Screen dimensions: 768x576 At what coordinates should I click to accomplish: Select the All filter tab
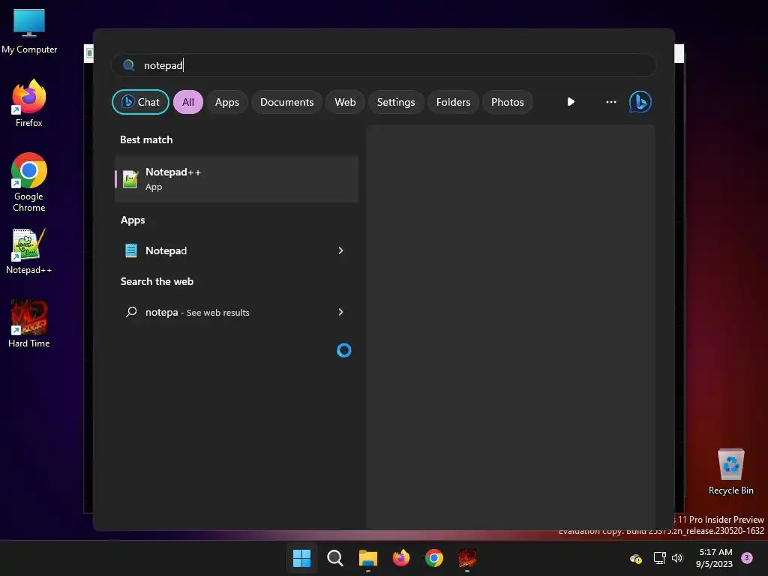[188, 102]
